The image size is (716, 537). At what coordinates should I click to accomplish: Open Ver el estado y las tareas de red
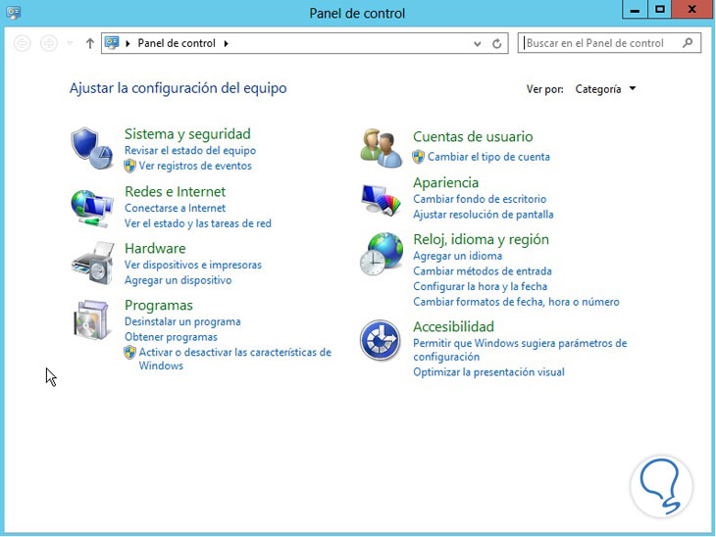pos(198,223)
